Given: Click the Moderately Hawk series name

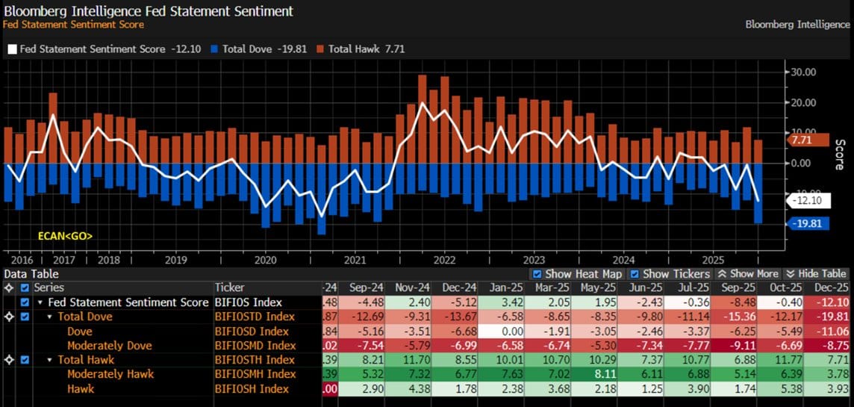Looking at the screenshot, I should tap(110, 373).
